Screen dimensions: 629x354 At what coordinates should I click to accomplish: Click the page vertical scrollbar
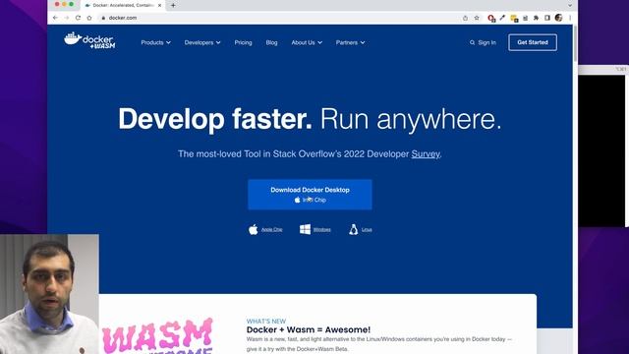coord(575,44)
